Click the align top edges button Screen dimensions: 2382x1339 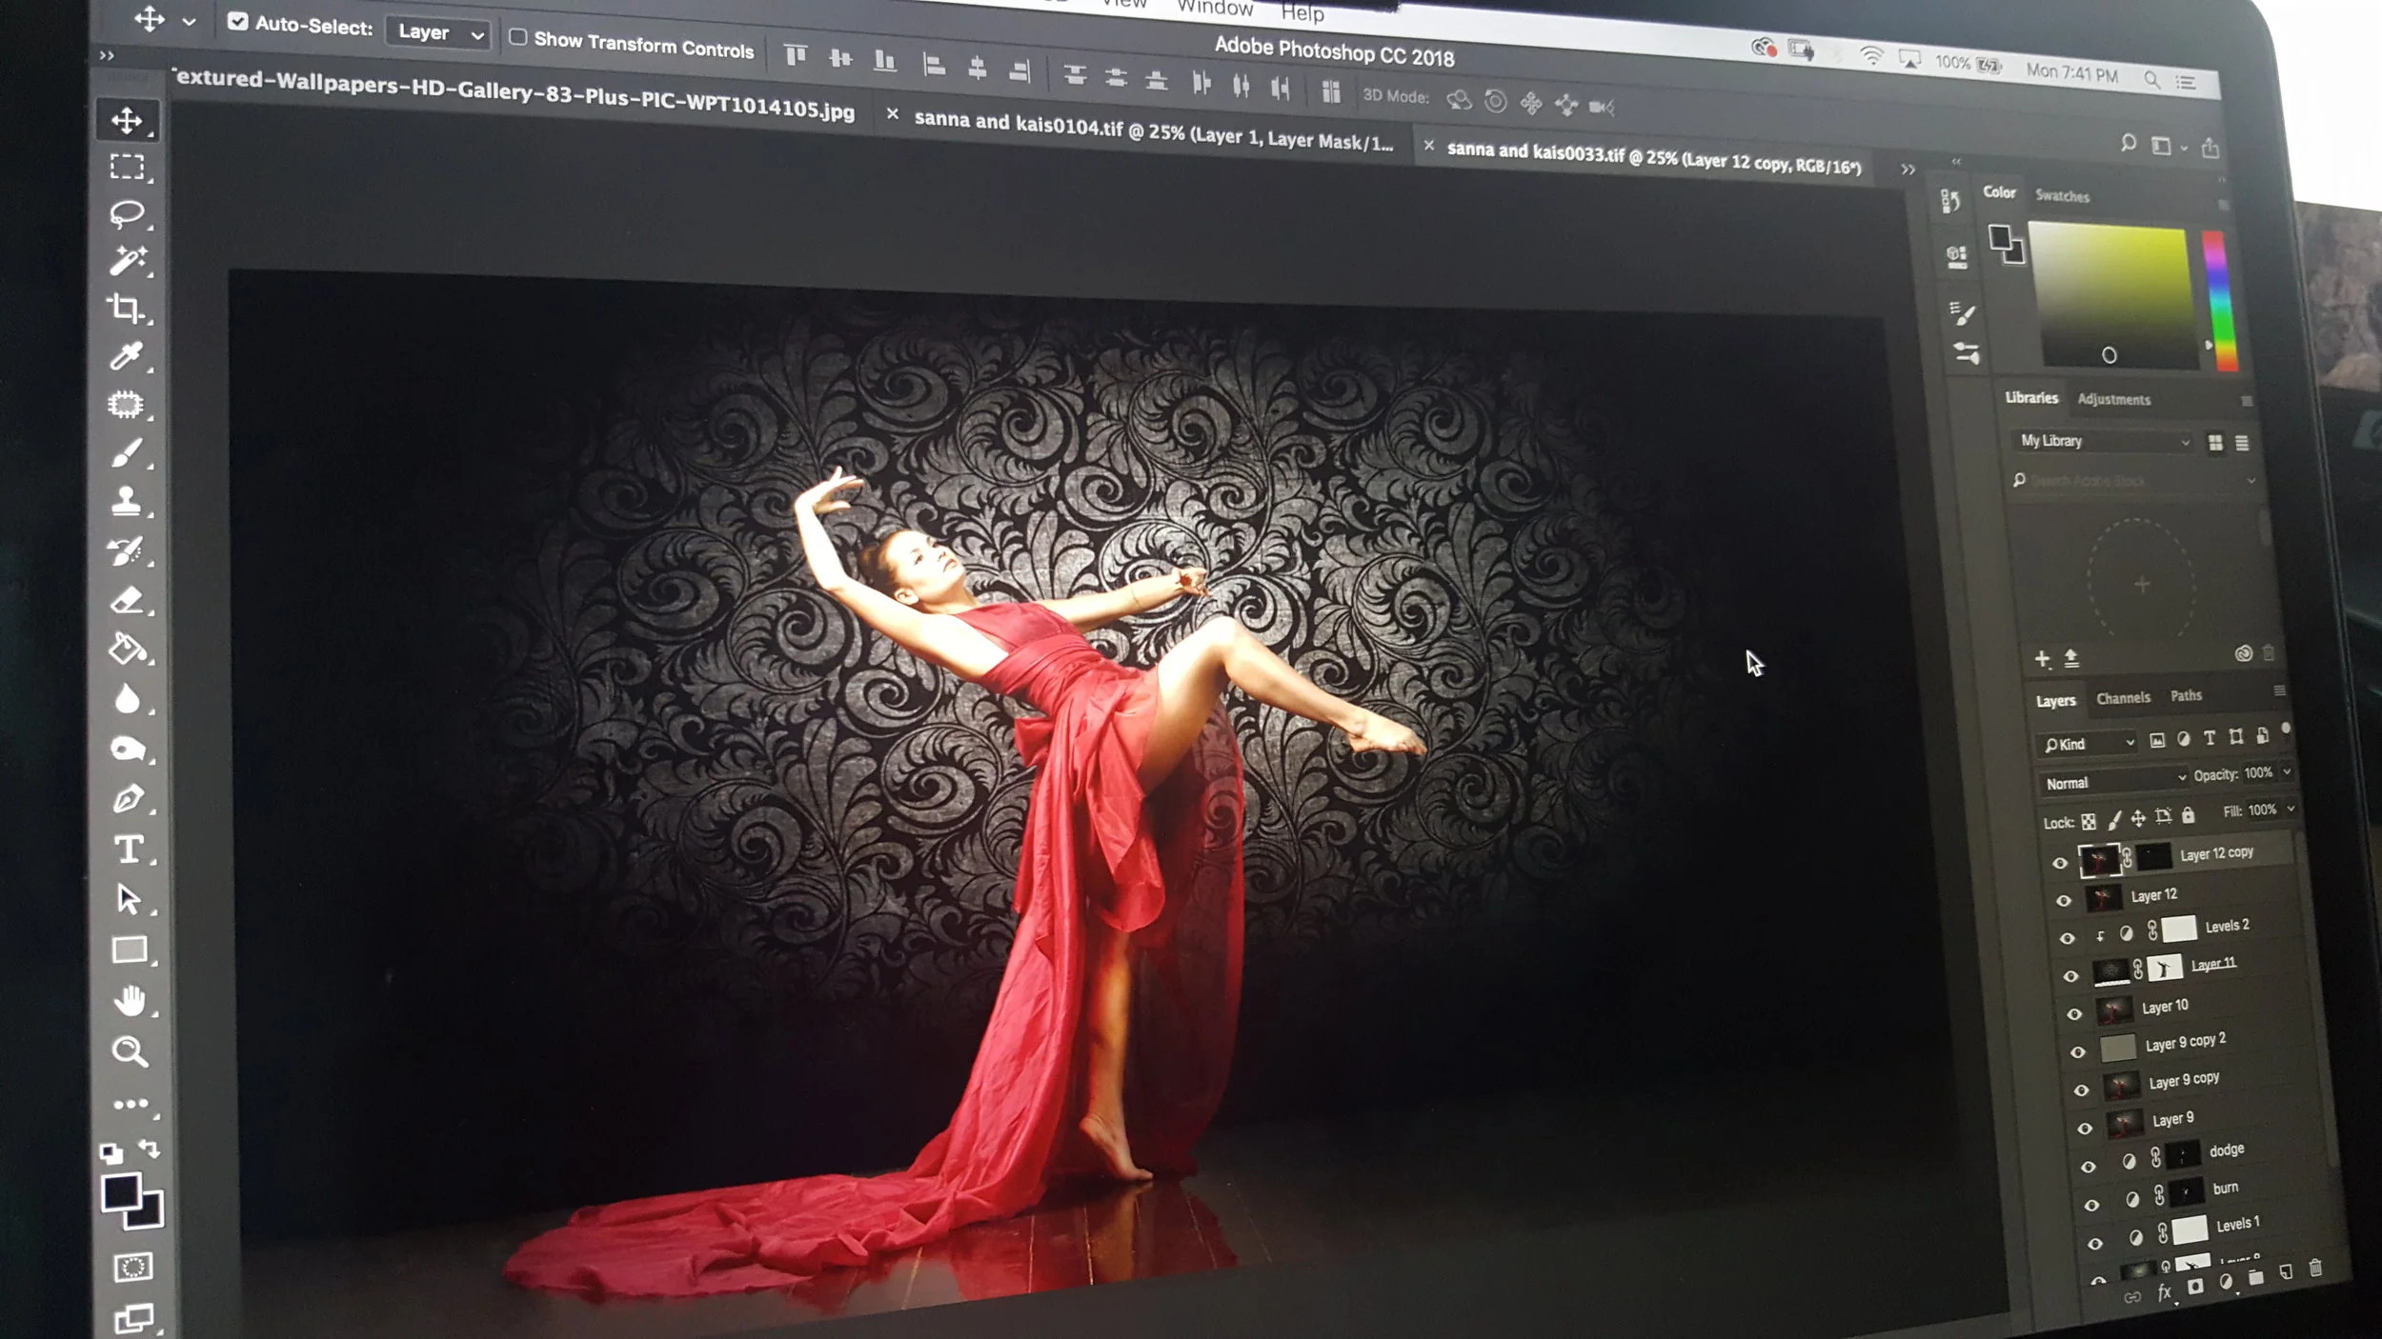tap(796, 56)
